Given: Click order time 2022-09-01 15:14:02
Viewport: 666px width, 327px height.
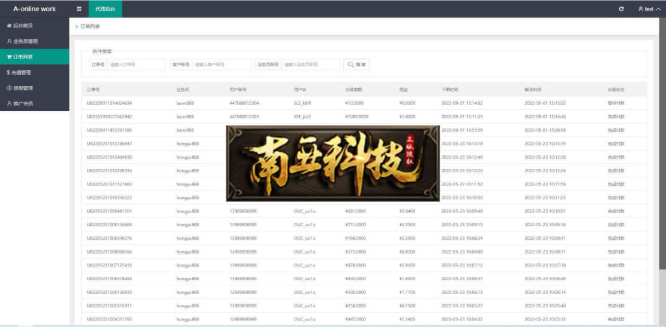Looking at the screenshot, I should click(x=462, y=103).
